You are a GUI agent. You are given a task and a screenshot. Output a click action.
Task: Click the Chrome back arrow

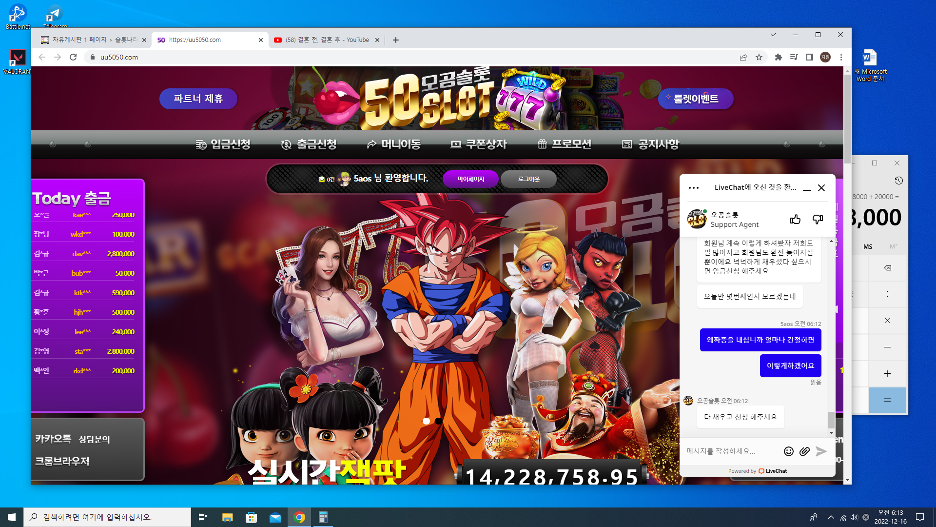click(x=42, y=57)
